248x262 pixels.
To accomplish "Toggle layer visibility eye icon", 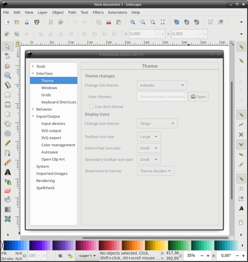I will click(x=61, y=256).
